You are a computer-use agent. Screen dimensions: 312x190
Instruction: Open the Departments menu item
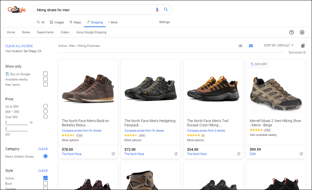[45, 32]
